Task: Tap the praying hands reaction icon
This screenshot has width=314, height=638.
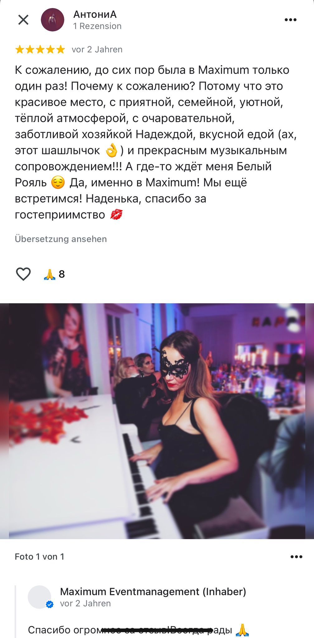Action: (50, 274)
